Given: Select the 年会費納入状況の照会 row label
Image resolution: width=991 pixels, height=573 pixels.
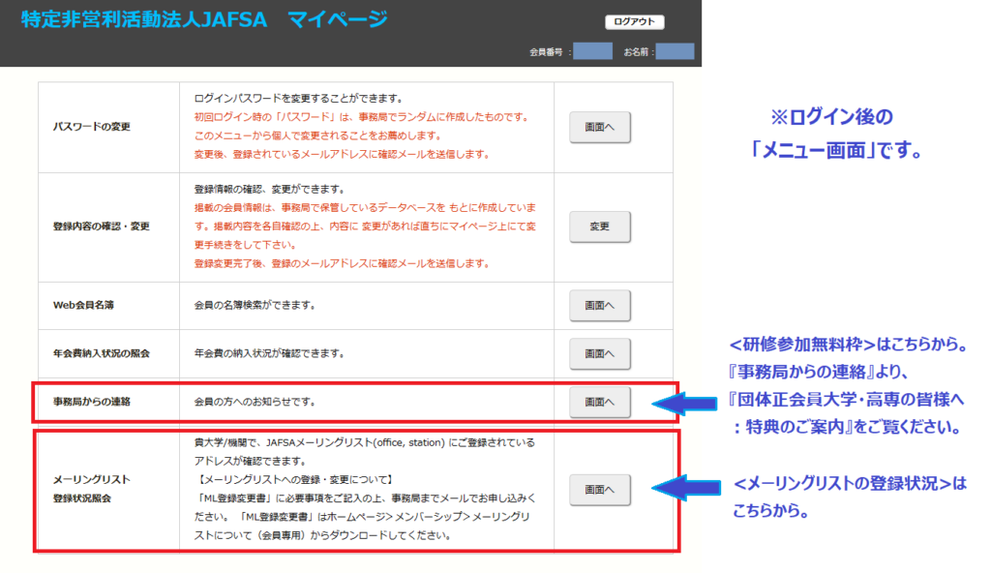Looking at the screenshot, I should [101, 353].
